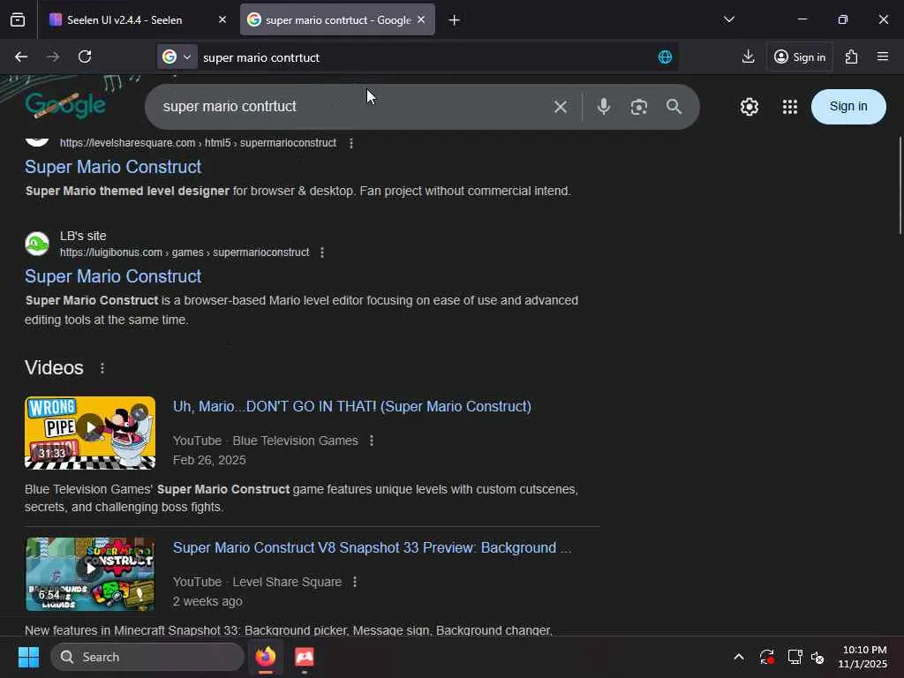904x678 pixels.
Task: Open Super Mario Construct V8 Snapshot 33 link
Action: [x=372, y=547]
